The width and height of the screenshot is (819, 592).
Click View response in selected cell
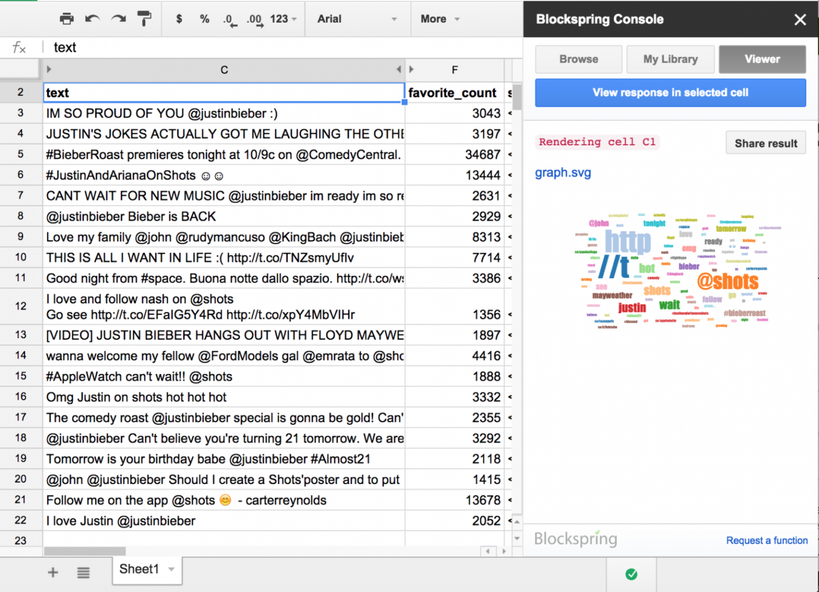[671, 93]
